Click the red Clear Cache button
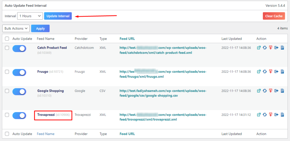 274,16
